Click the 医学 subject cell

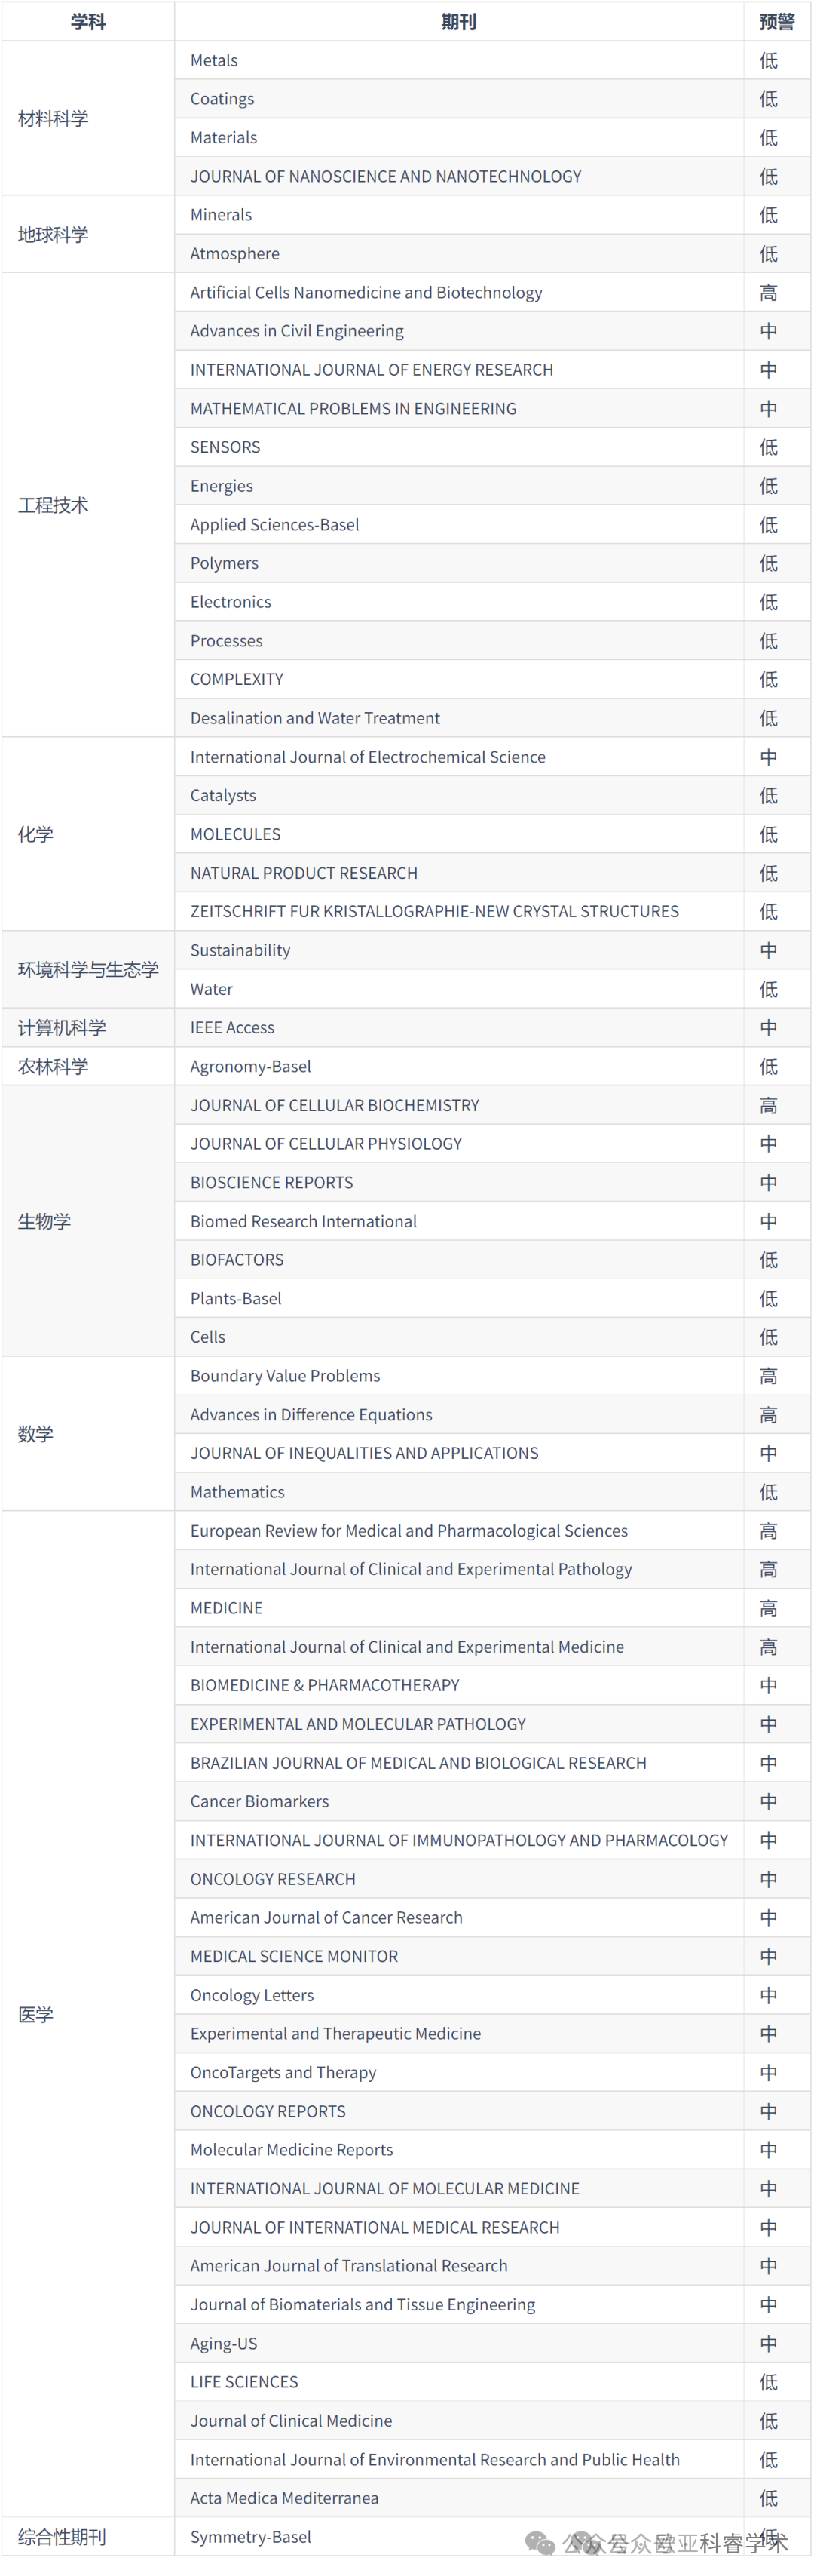(88, 2014)
